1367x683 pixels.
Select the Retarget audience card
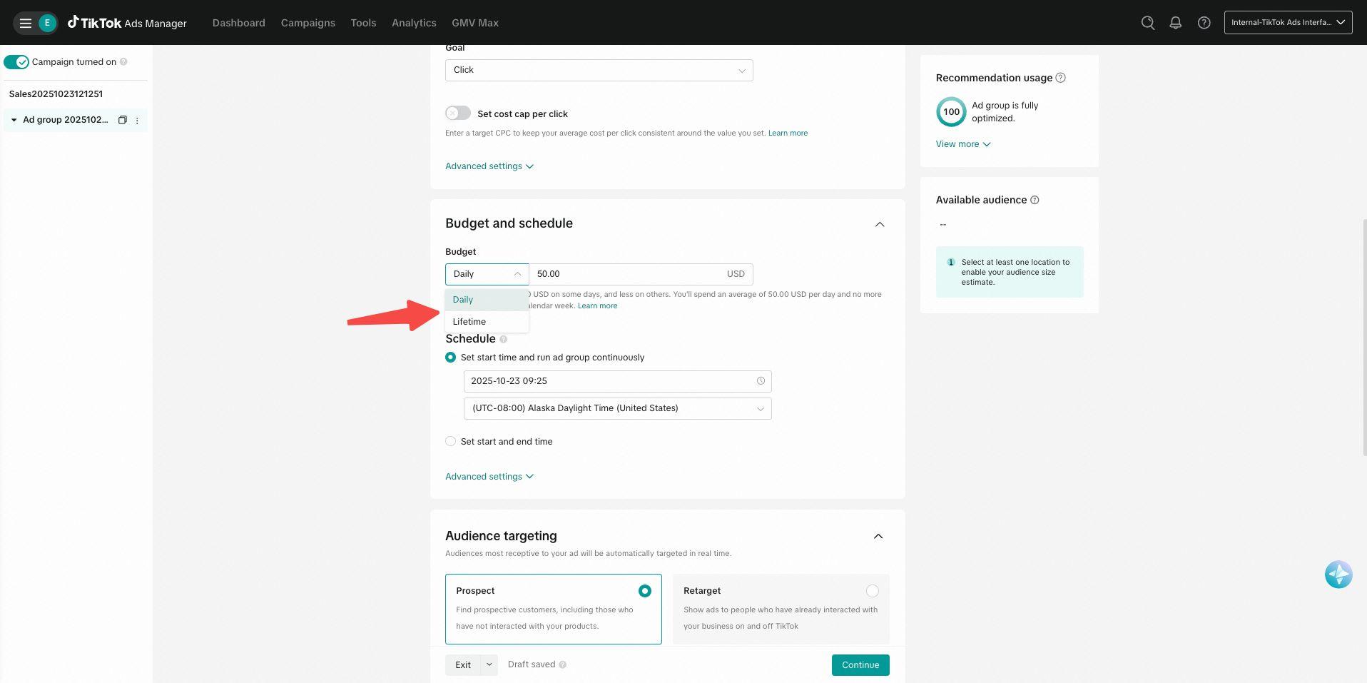point(781,609)
